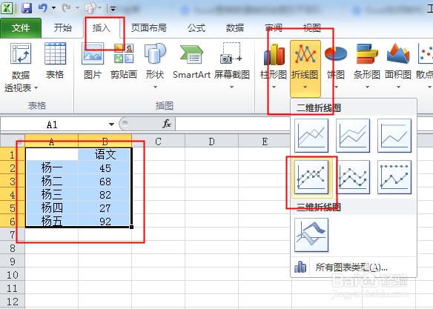Select column B header
This screenshot has height=309, width=433.
point(105,141)
